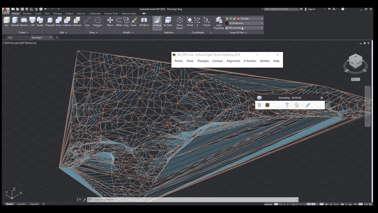Pick the Loft tool
Image resolution: width=378 pixels, height=213 pixels.
32,22
